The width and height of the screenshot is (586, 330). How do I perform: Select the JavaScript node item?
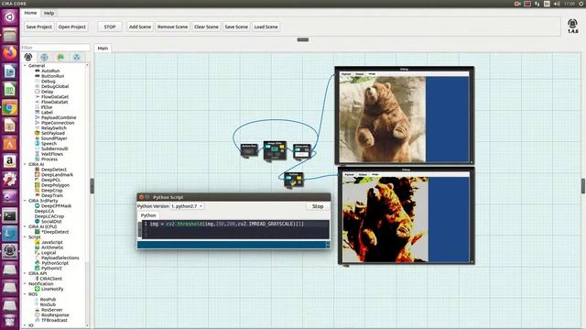click(49, 242)
